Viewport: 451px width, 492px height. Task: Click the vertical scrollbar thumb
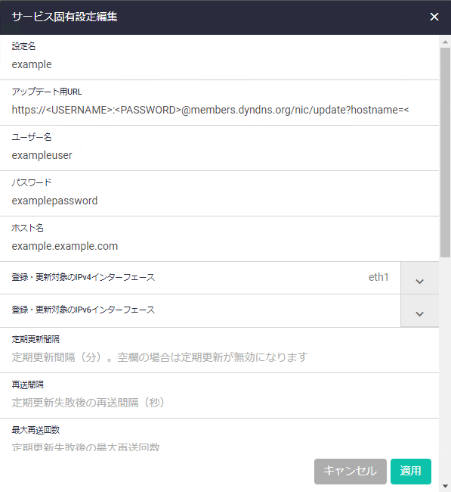point(445,152)
